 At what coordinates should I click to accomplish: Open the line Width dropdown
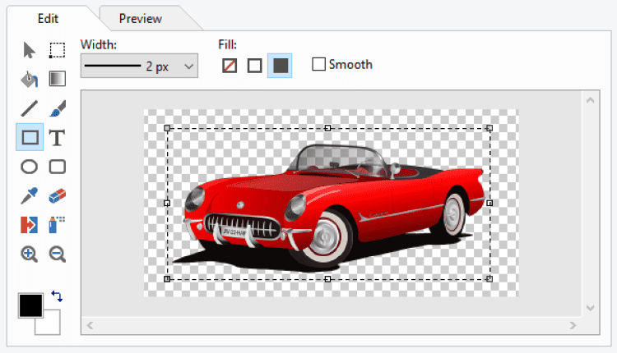pyautogui.click(x=139, y=66)
